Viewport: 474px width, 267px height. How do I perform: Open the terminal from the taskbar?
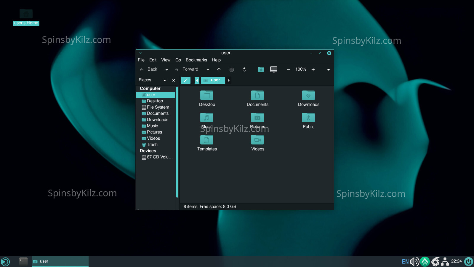tap(23, 261)
